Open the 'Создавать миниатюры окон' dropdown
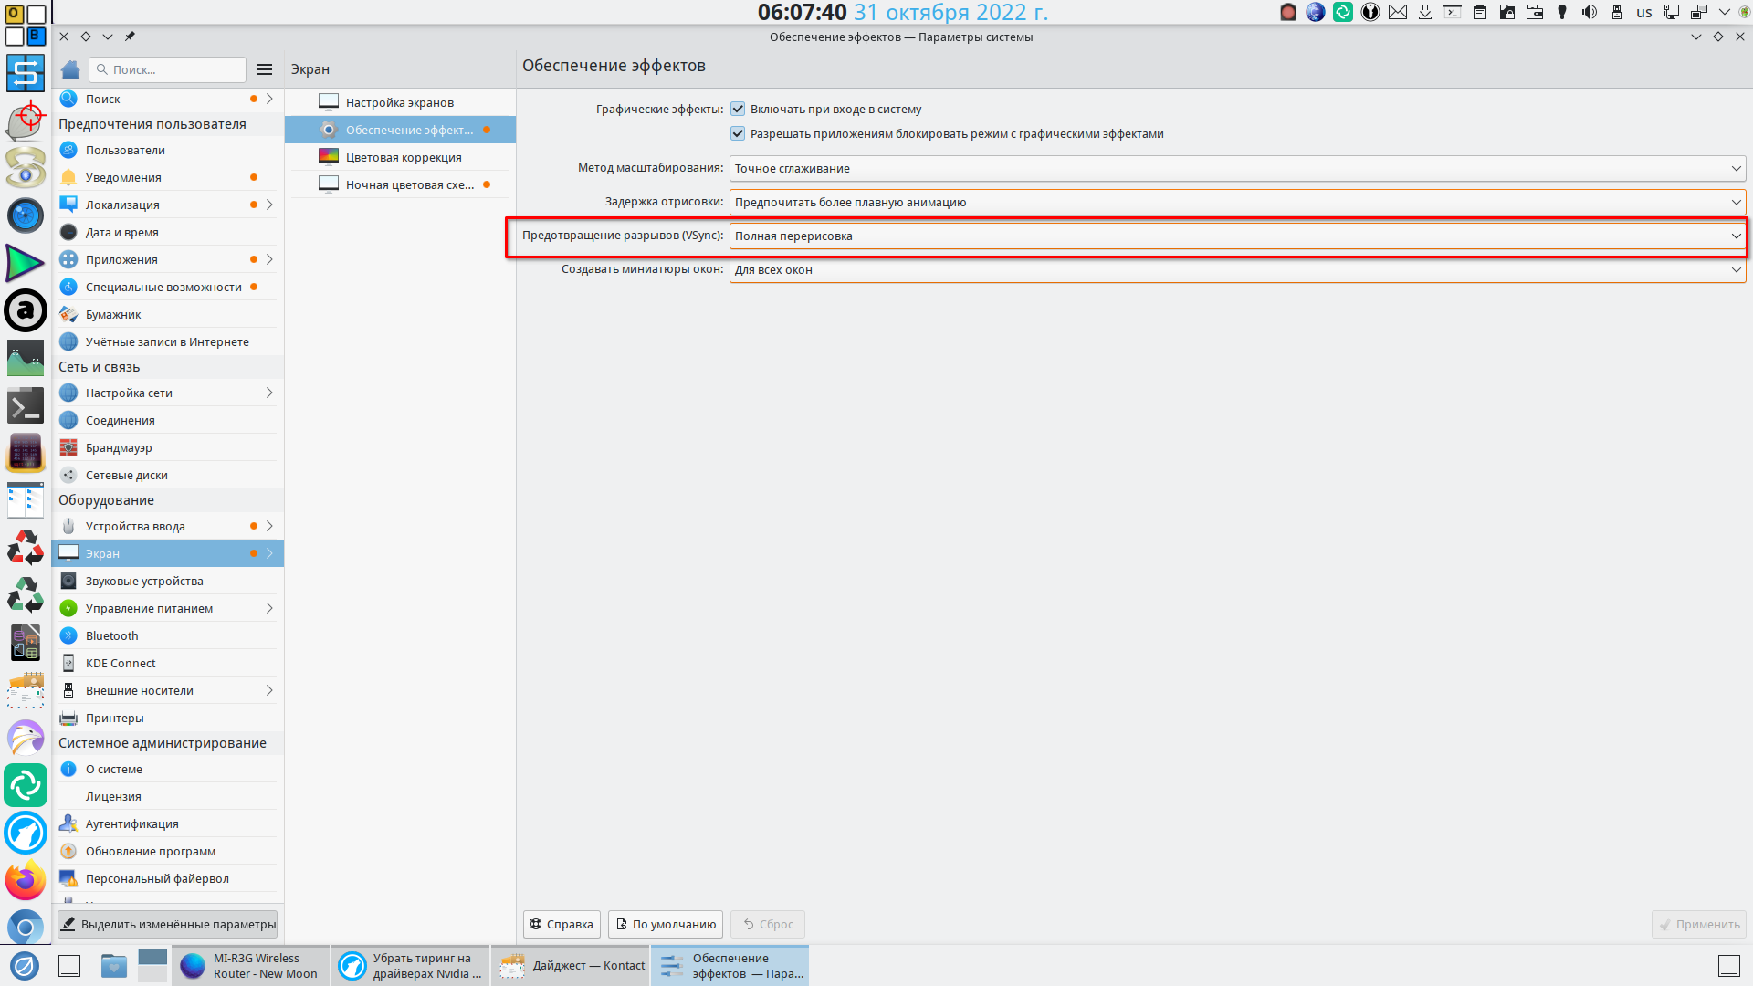 pyautogui.click(x=1237, y=269)
